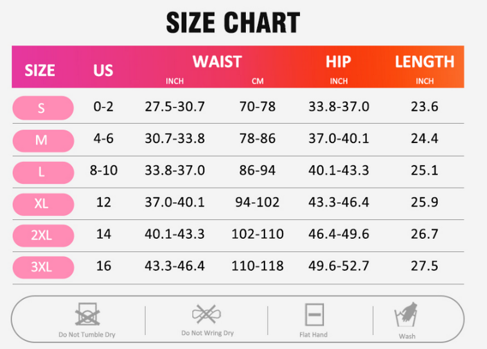This screenshot has height=349, width=487.
Task: Click the Flat Hand drying icon
Action: click(x=314, y=314)
